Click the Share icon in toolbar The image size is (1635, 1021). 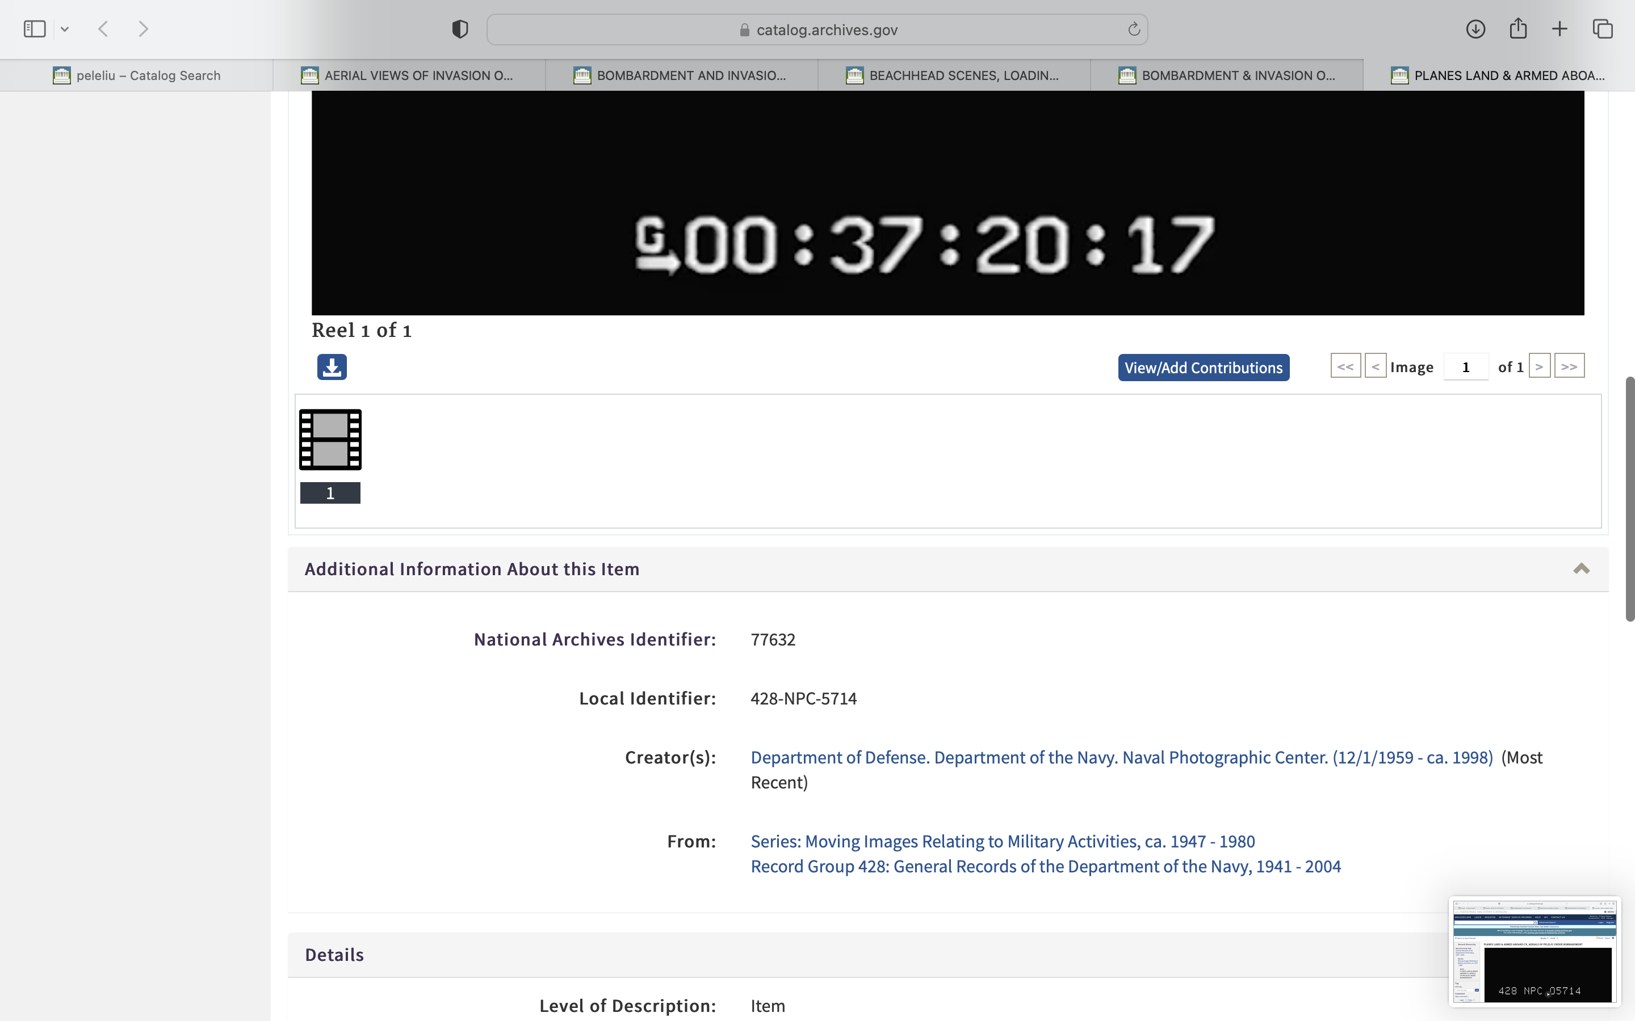(1518, 29)
